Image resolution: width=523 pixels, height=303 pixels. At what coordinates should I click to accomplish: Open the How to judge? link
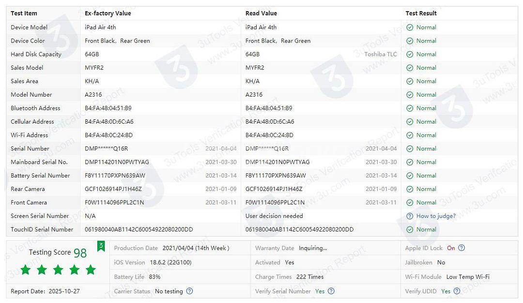click(436, 216)
